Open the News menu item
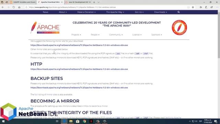The width and height of the screenshot is (220, 124). pyautogui.click(x=45, y=12)
